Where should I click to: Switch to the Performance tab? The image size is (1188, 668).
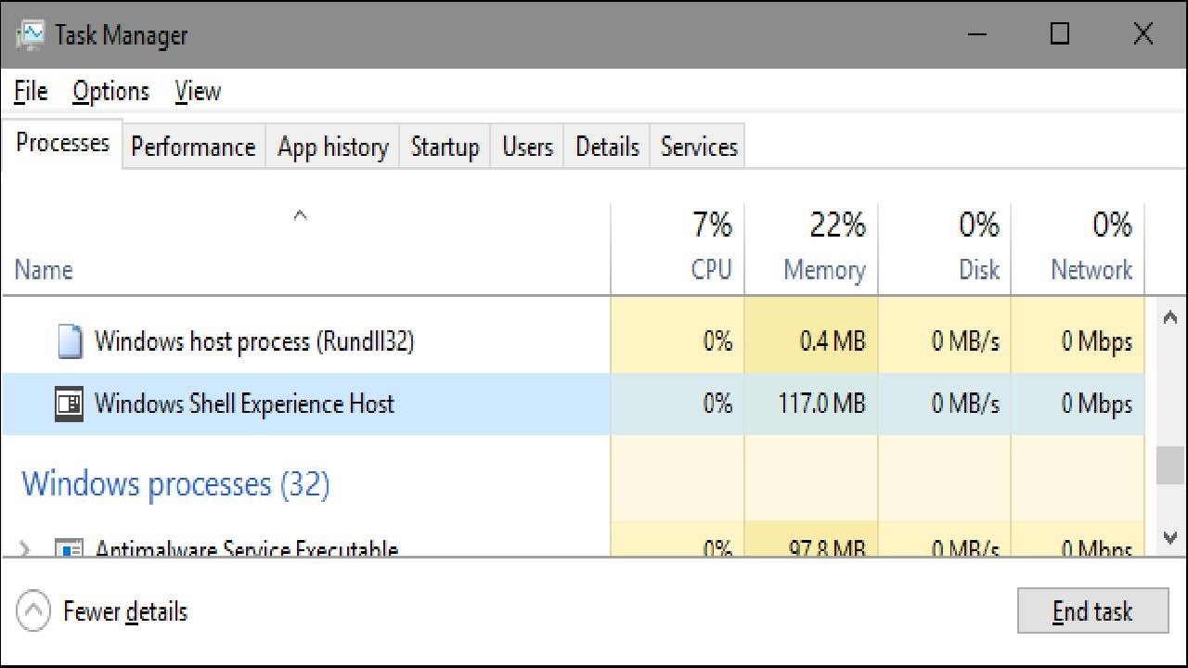tap(193, 147)
